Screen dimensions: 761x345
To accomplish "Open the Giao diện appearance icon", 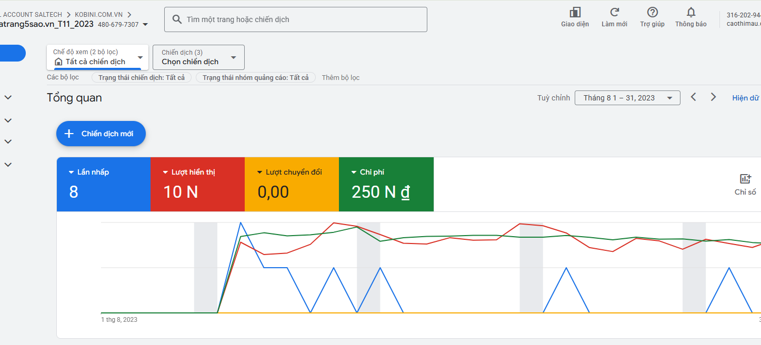I will point(575,13).
